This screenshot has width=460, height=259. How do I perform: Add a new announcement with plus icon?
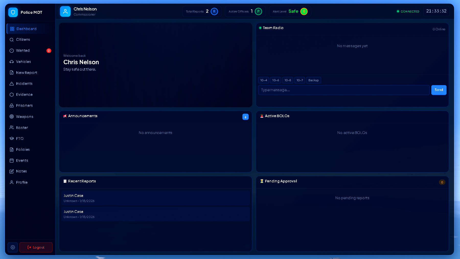coord(245,117)
